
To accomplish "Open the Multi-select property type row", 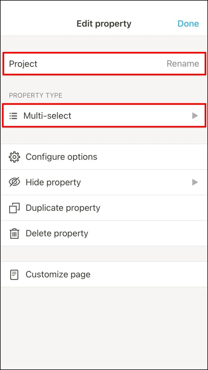I will click(104, 115).
